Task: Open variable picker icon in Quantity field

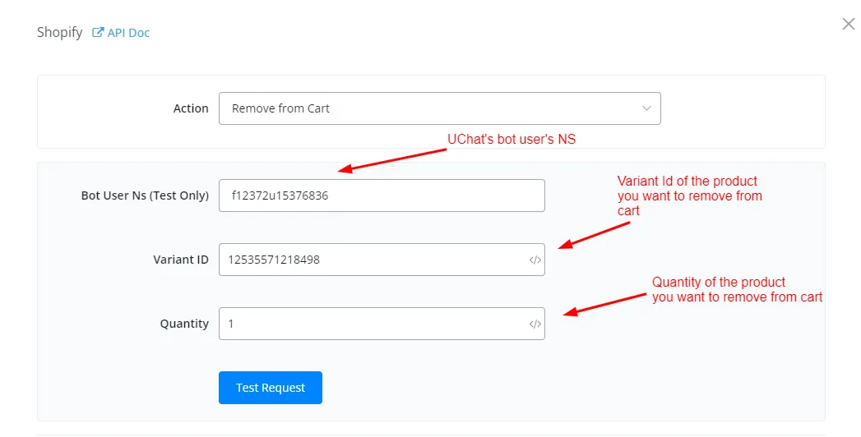Action: click(535, 324)
